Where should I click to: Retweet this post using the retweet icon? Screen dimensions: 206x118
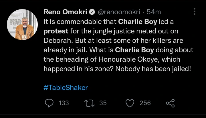click(90, 103)
